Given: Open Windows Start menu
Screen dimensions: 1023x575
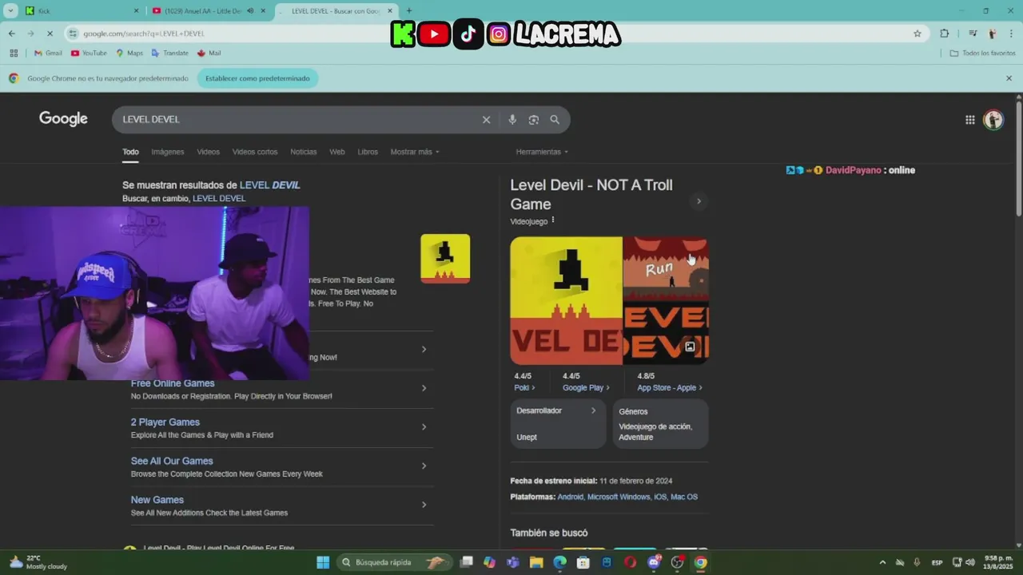Looking at the screenshot, I should 323,562.
